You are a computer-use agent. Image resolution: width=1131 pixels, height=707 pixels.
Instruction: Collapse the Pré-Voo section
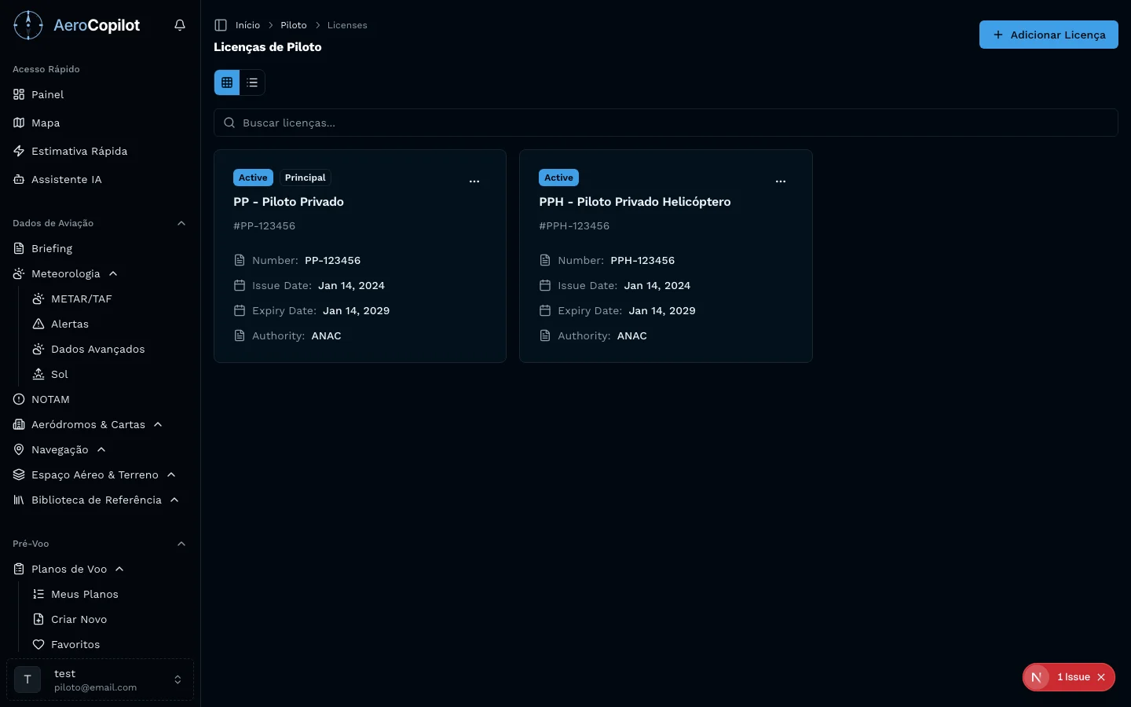click(181, 544)
